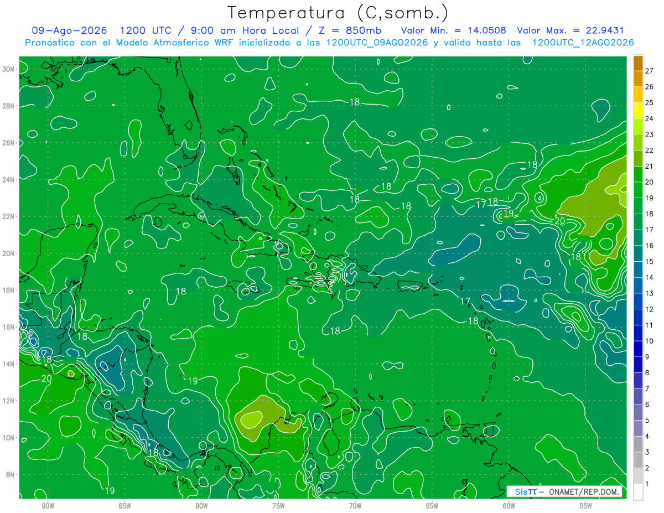Click the 26N latitude label
The width and height of the screenshot is (664, 513).
[x=8, y=143]
